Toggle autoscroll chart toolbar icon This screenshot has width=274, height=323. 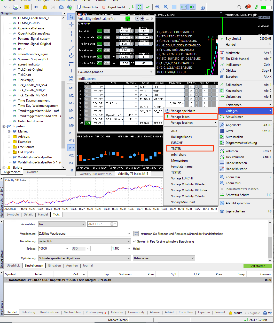tap(184, 7)
